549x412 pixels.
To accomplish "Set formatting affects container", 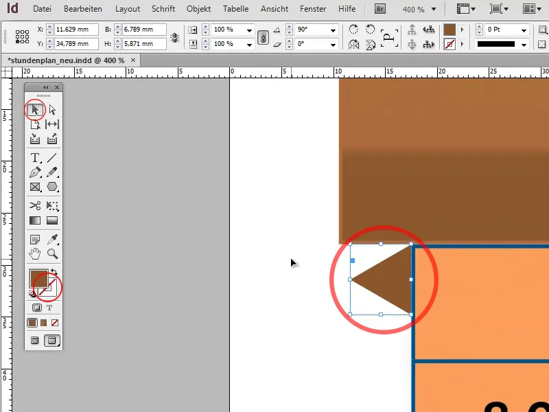I will click(37, 308).
